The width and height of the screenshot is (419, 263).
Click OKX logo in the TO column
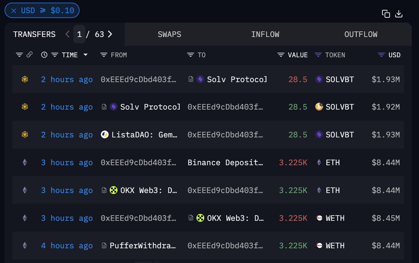click(200, 218)
